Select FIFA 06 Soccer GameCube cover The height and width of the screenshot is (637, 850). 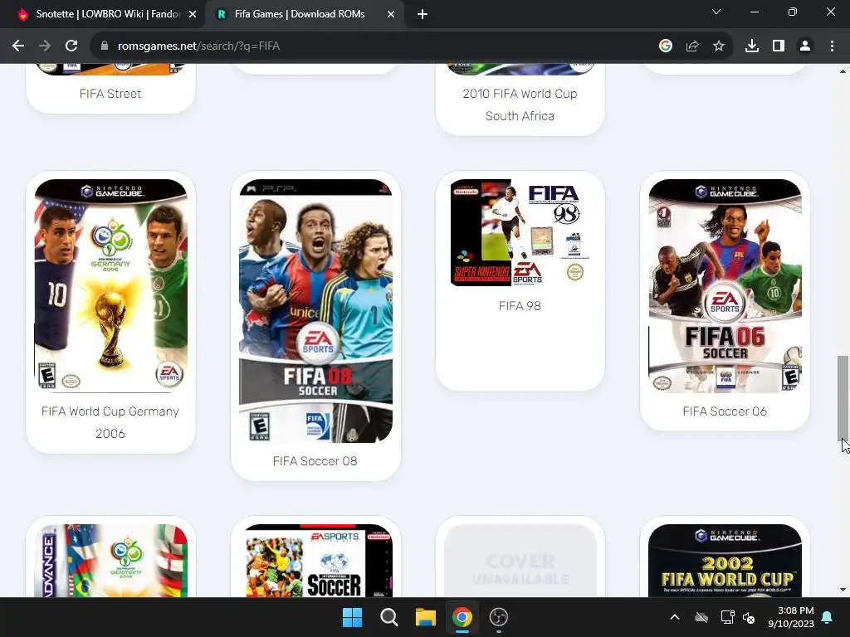(725, 285)
